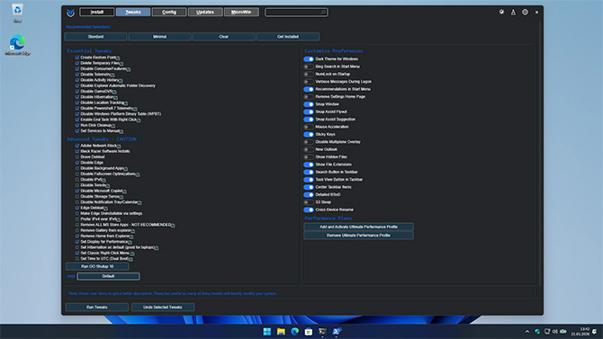Toggle Show Hidden Files switch
Image resolution: width=603 pixels, height=339 pixels.
click(309, 156)
